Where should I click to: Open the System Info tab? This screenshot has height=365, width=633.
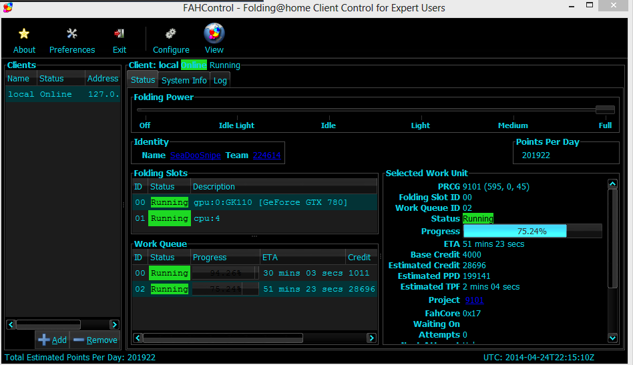[x=184, y=80]
